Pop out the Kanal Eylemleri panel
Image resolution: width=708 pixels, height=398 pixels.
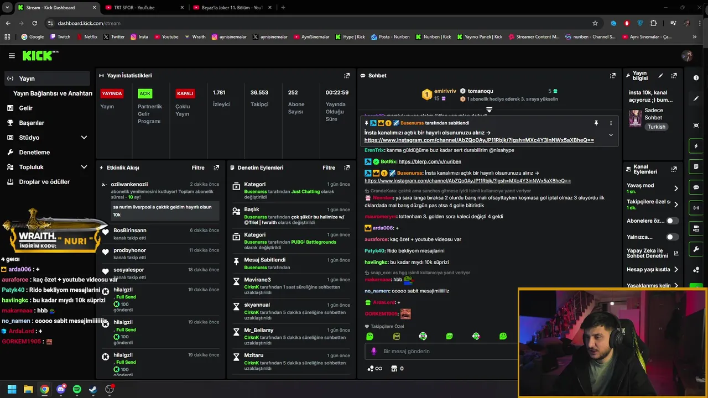click(674, 169)
